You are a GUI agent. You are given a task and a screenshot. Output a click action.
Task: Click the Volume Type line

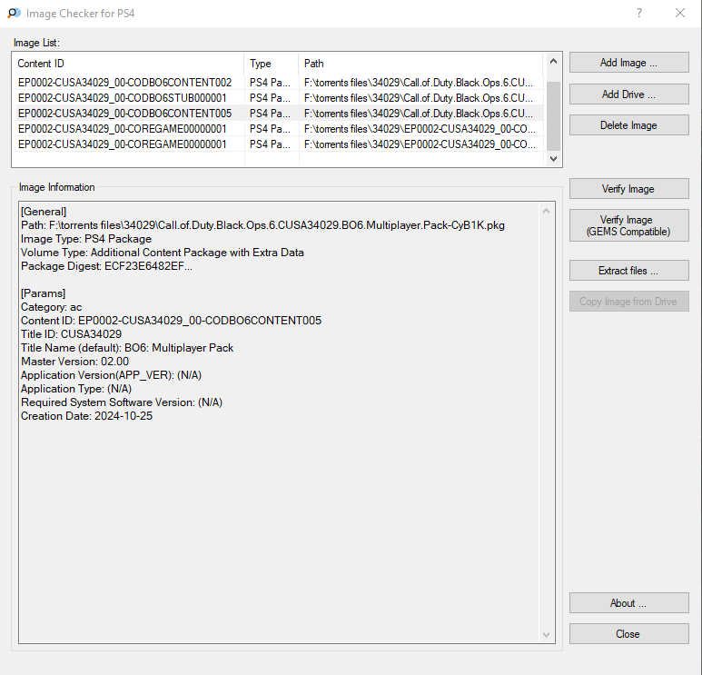[163, 253]
